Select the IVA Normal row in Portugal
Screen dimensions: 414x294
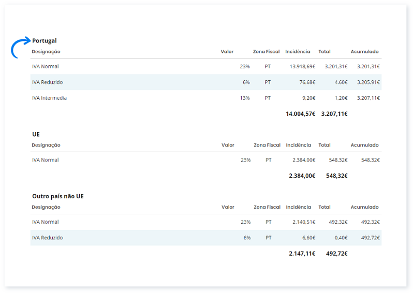[46, 67]
